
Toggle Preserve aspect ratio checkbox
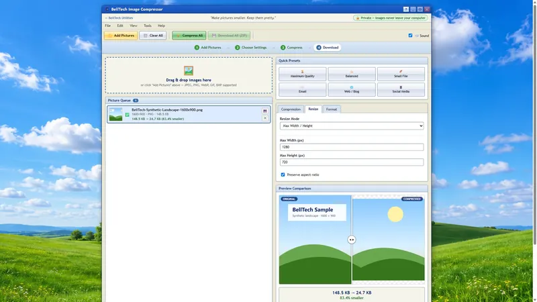pos(283,174)
